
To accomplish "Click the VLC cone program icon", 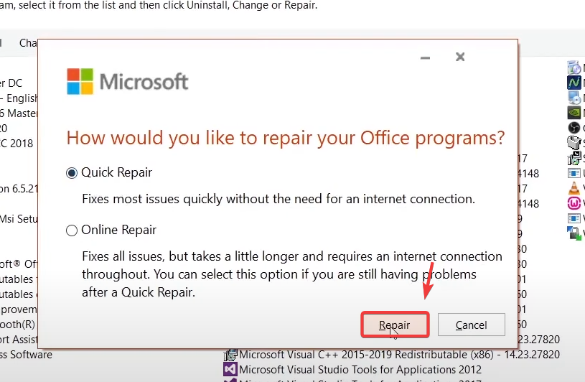I will pyautogui.click(x=574, y=188).
